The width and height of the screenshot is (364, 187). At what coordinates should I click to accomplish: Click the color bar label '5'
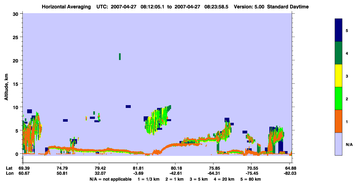(x=347, y=30)
